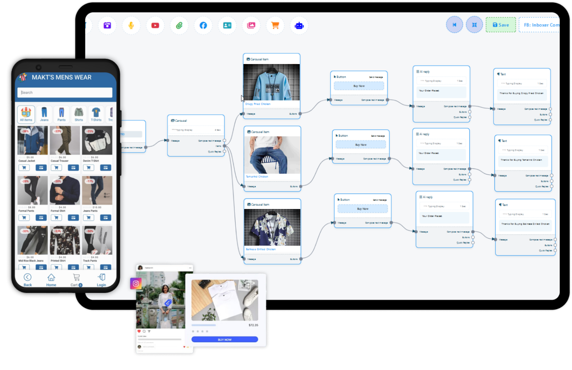
Task: Select the blue robot AI icon
Action: point(299,25)
